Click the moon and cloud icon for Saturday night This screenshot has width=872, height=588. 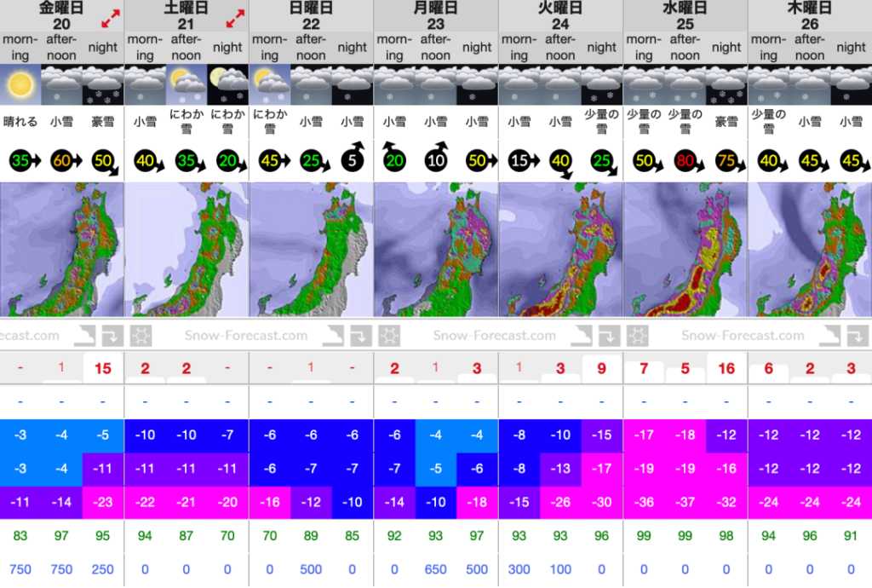click(228, 84)
